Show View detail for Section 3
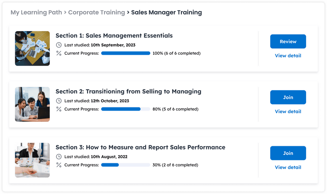 (288, 167)
